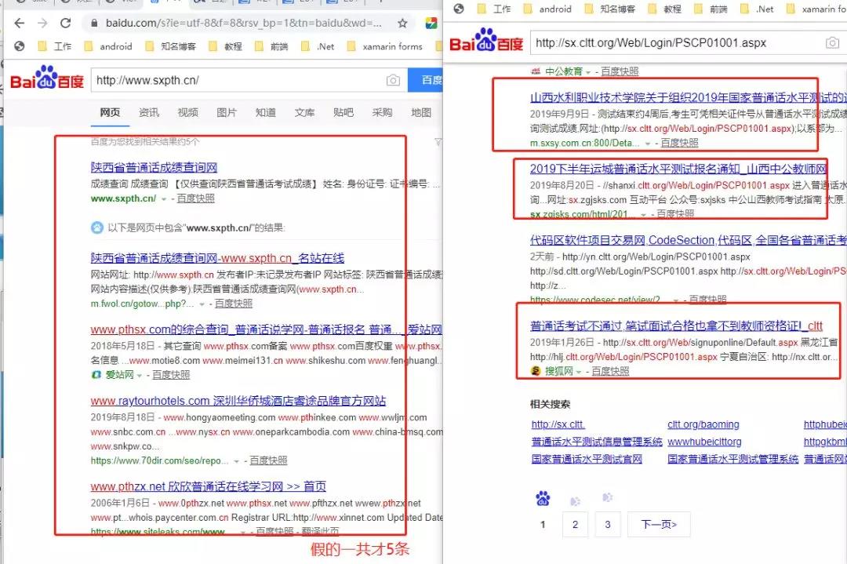The width and height of the screenshot is (847, 564).
Task: Open search filter funnel icon in left results
Action: [438, 142]
